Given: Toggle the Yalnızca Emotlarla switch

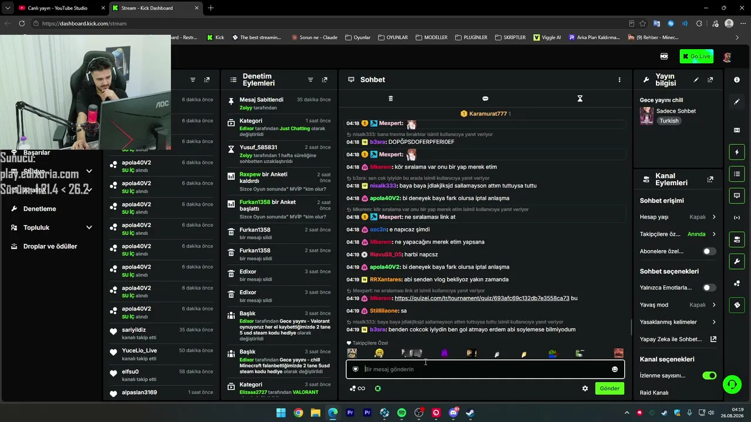Looking at the screenshot, I should pos(709,288).
